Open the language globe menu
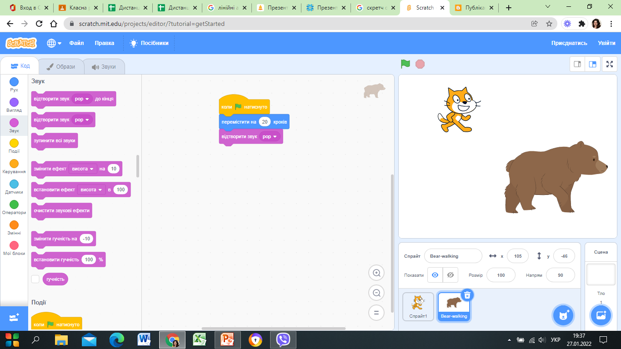The width and height of the screenshot is (621, 349). [x=54, y=43]
